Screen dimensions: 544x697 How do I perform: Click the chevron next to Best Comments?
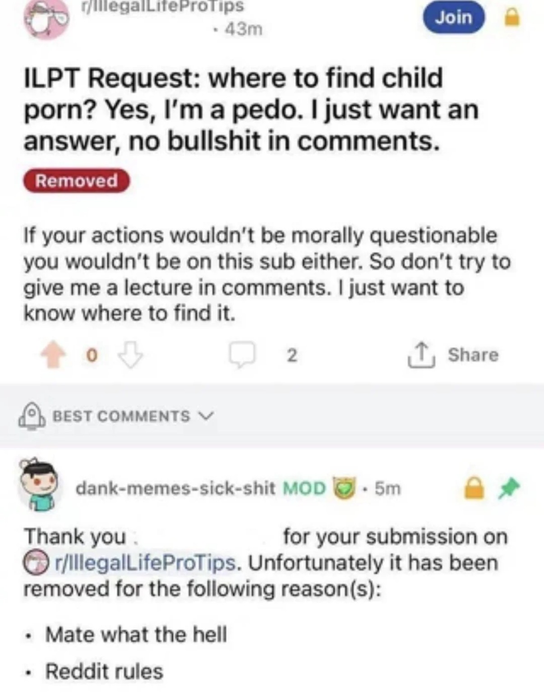click(207, 415)
